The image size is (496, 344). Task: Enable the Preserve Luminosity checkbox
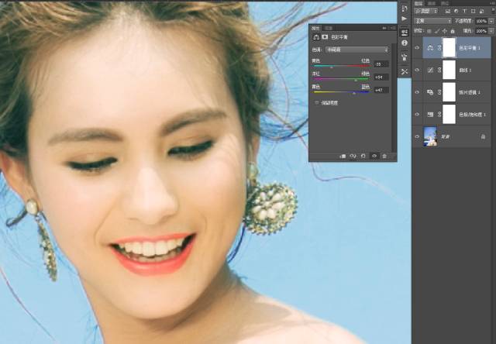(317, 103)
